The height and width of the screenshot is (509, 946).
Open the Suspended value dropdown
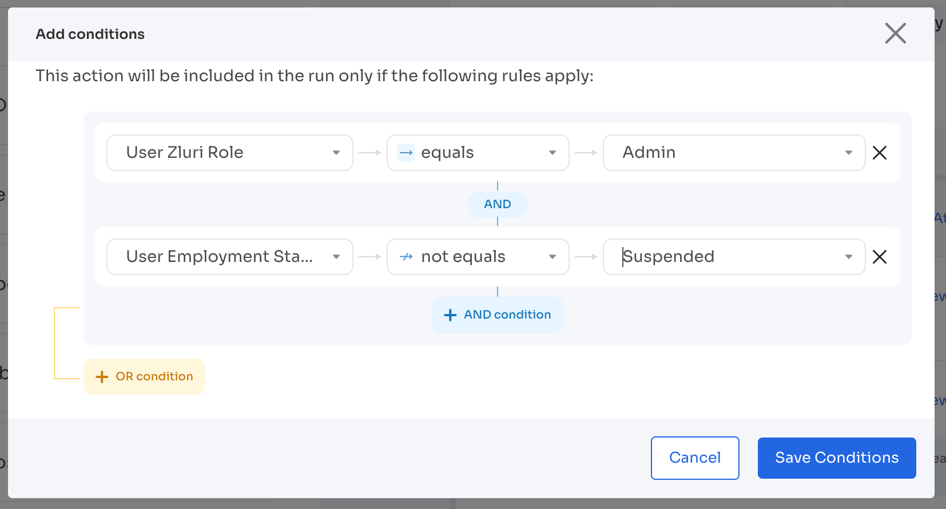coord(848,257)
